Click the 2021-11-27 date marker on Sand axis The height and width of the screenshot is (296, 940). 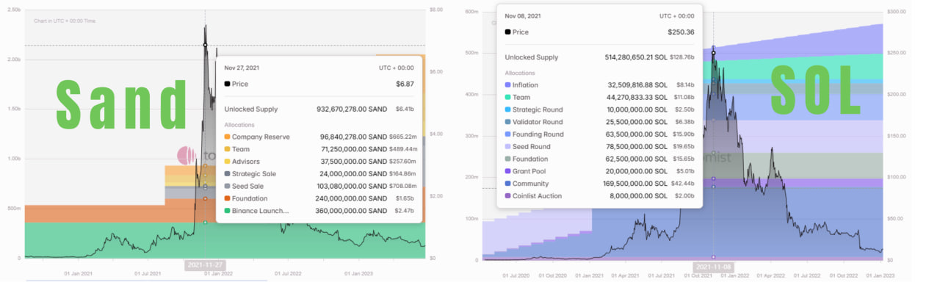[x=205, y=265]
